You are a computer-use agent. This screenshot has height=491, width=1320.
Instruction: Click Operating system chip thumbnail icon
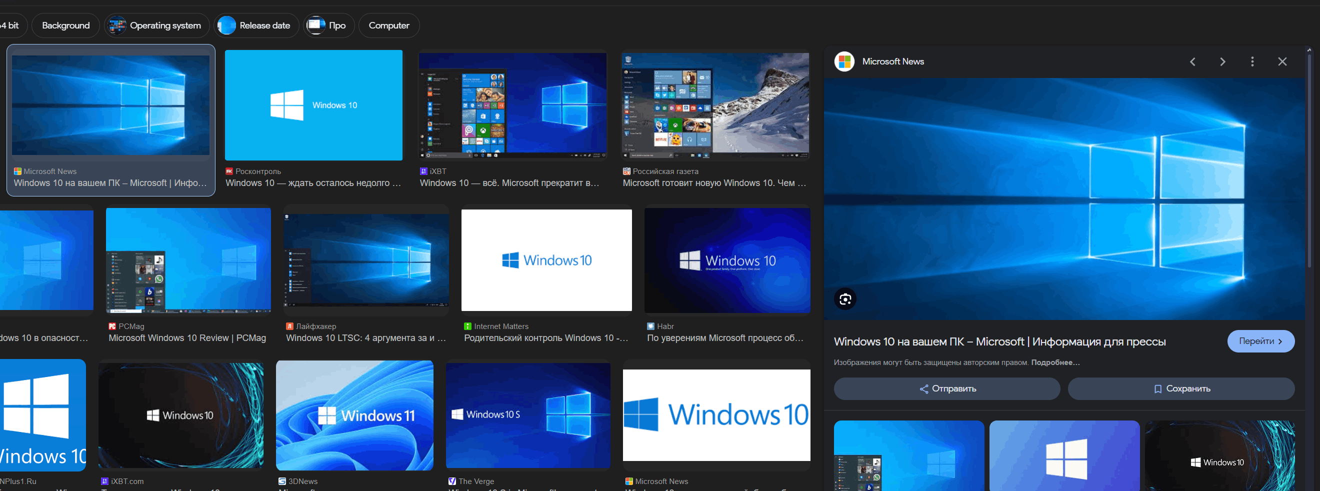pos(117,25)
